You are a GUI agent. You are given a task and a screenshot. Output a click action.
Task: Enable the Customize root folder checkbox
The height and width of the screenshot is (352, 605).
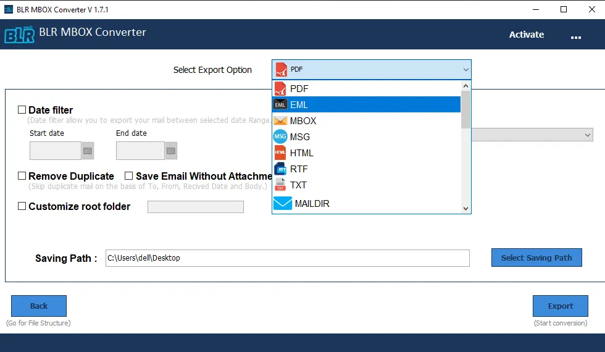tap(22, 206)
